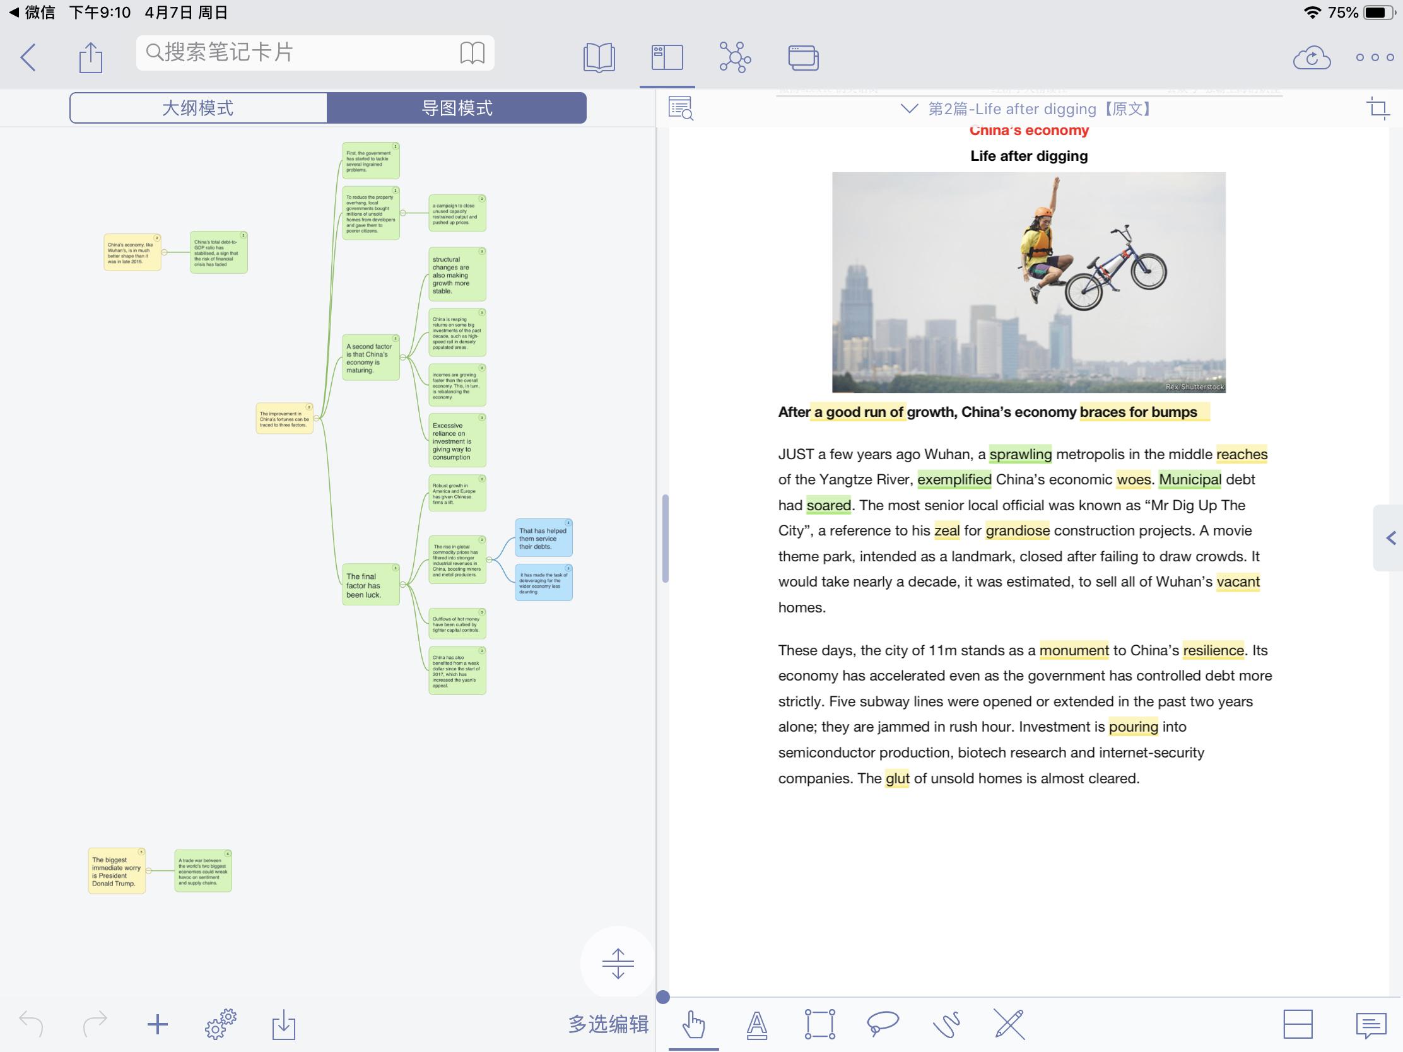Collapse the "The final factor has been luck" node branch
The height and width of the screenshot is (1052, 1403).
(403, 585)
